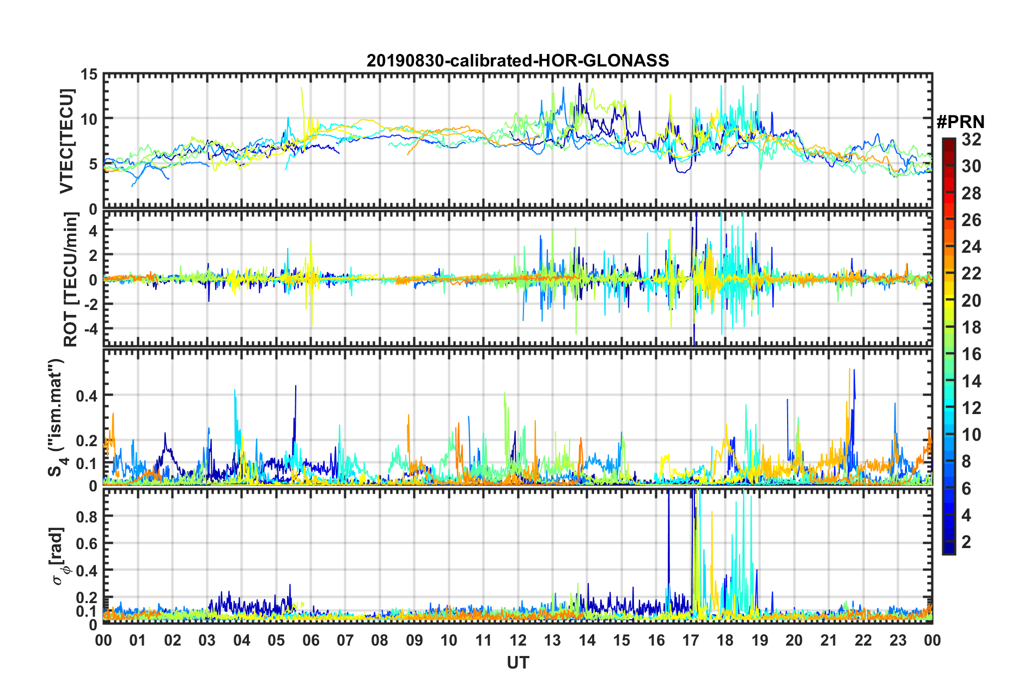Click colorbar tick label 24
The image size is (1036, 693).
(971, 247)
